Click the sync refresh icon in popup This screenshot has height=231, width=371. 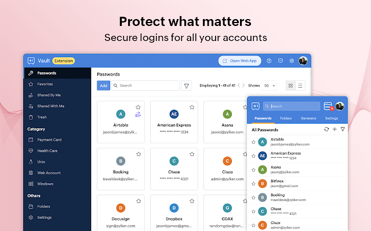click(326, 129)
